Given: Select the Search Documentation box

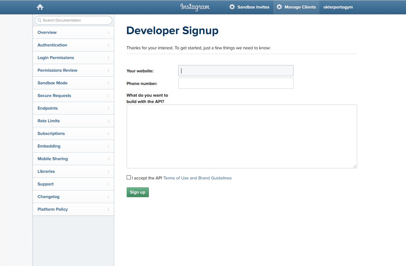Looking at the screenshot, I should [x=76, y=20].
